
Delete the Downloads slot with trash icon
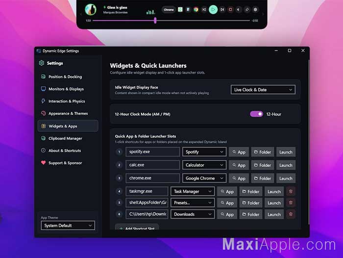point(291,214)
